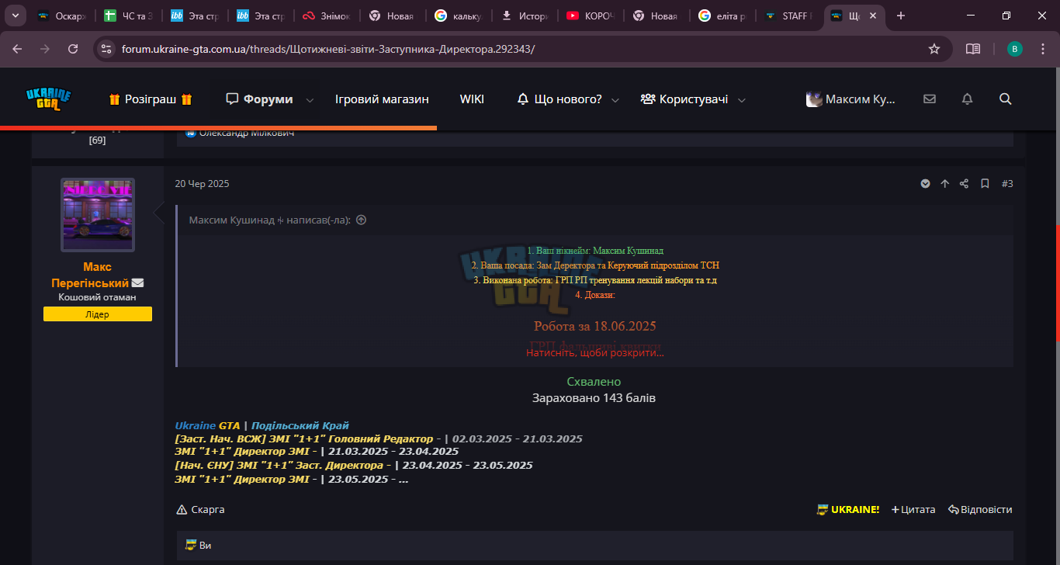Bookmark this page with the star icon

934,49
